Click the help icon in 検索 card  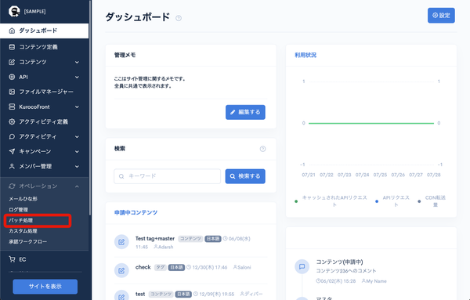[x=262, y=149]
